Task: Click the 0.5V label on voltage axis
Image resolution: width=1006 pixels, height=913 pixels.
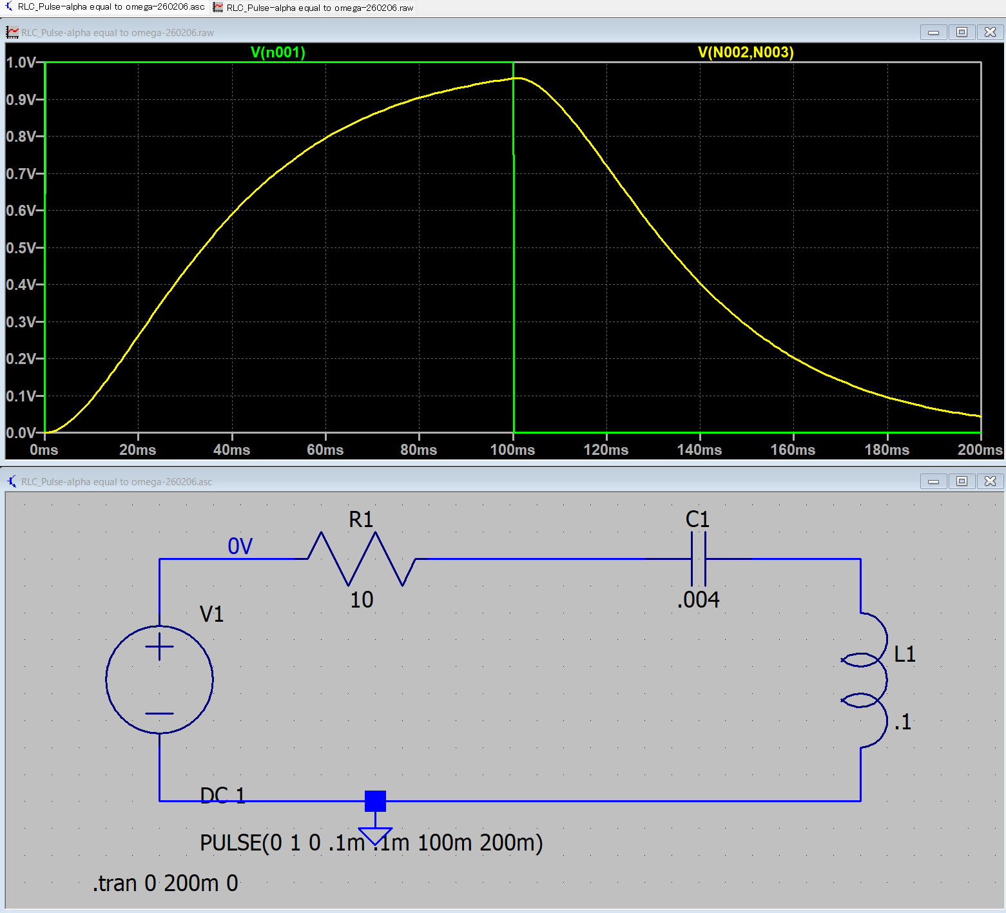Action: click(21, 248)
